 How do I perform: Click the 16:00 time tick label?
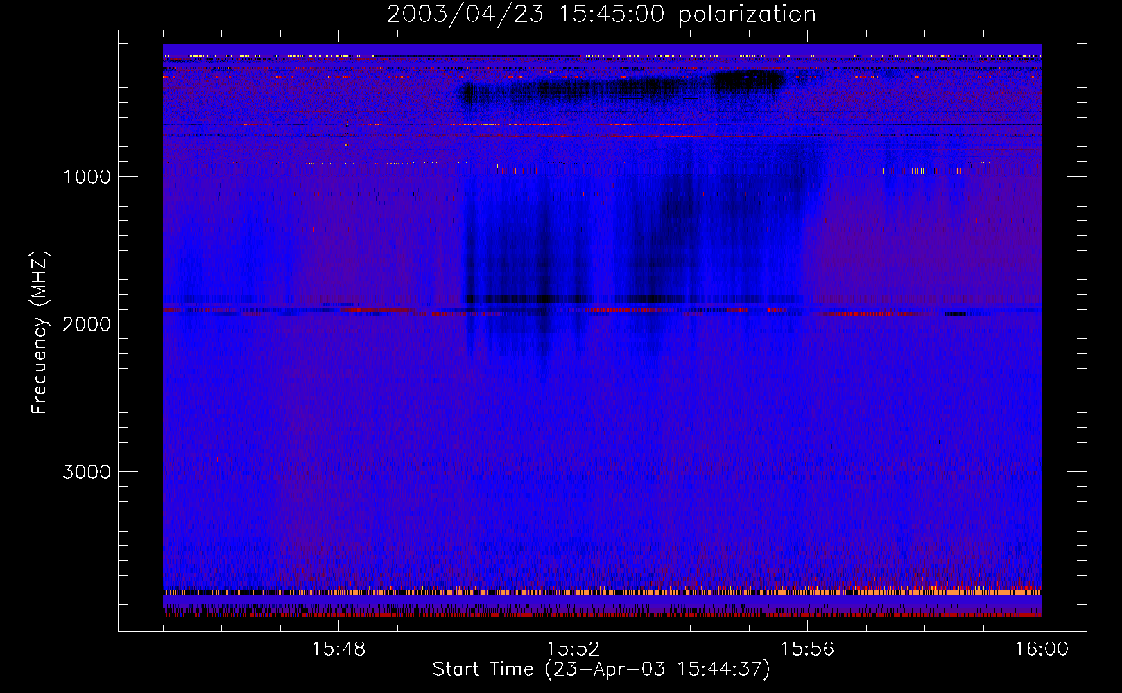(1042, 649)
